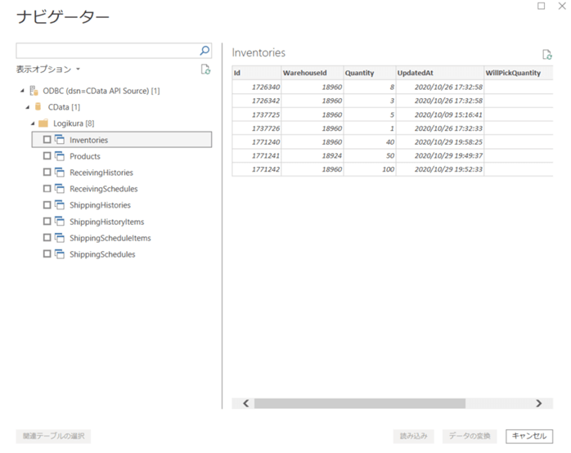571x453 pixels.
Task: Check the Inventories checkbox
Action: coord(47,139)
